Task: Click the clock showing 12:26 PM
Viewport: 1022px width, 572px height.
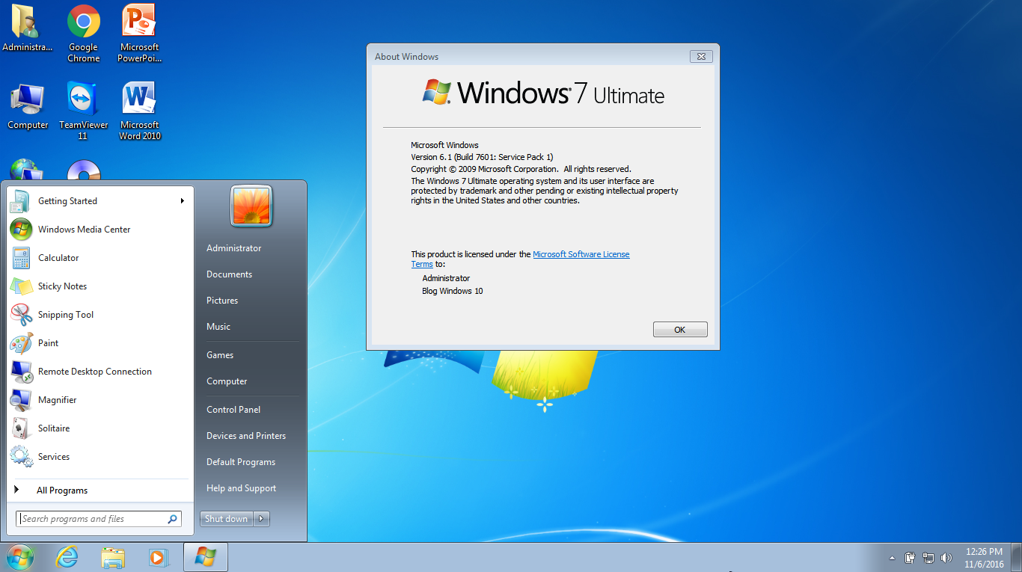Action: coord(984,552)
